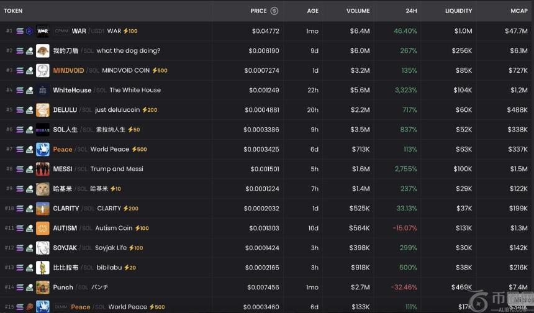Open the orange puzzle AUTISM logo
The width and height of the screenshot is (534, 313).
pyautogui.click(x=43, y=228)
